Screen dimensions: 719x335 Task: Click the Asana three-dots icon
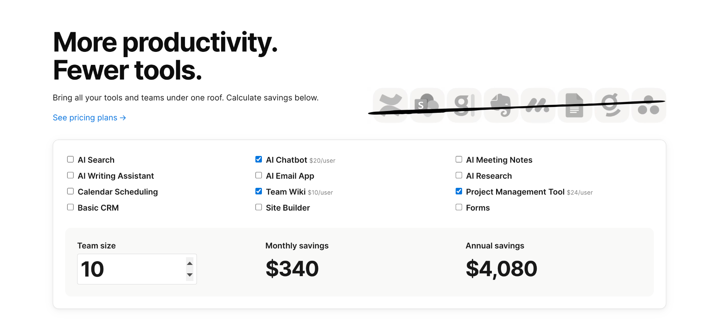(648, 105)
